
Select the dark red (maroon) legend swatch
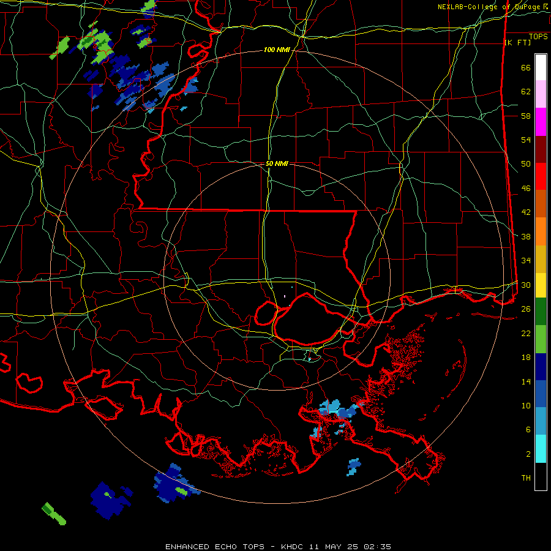(541, 149)
